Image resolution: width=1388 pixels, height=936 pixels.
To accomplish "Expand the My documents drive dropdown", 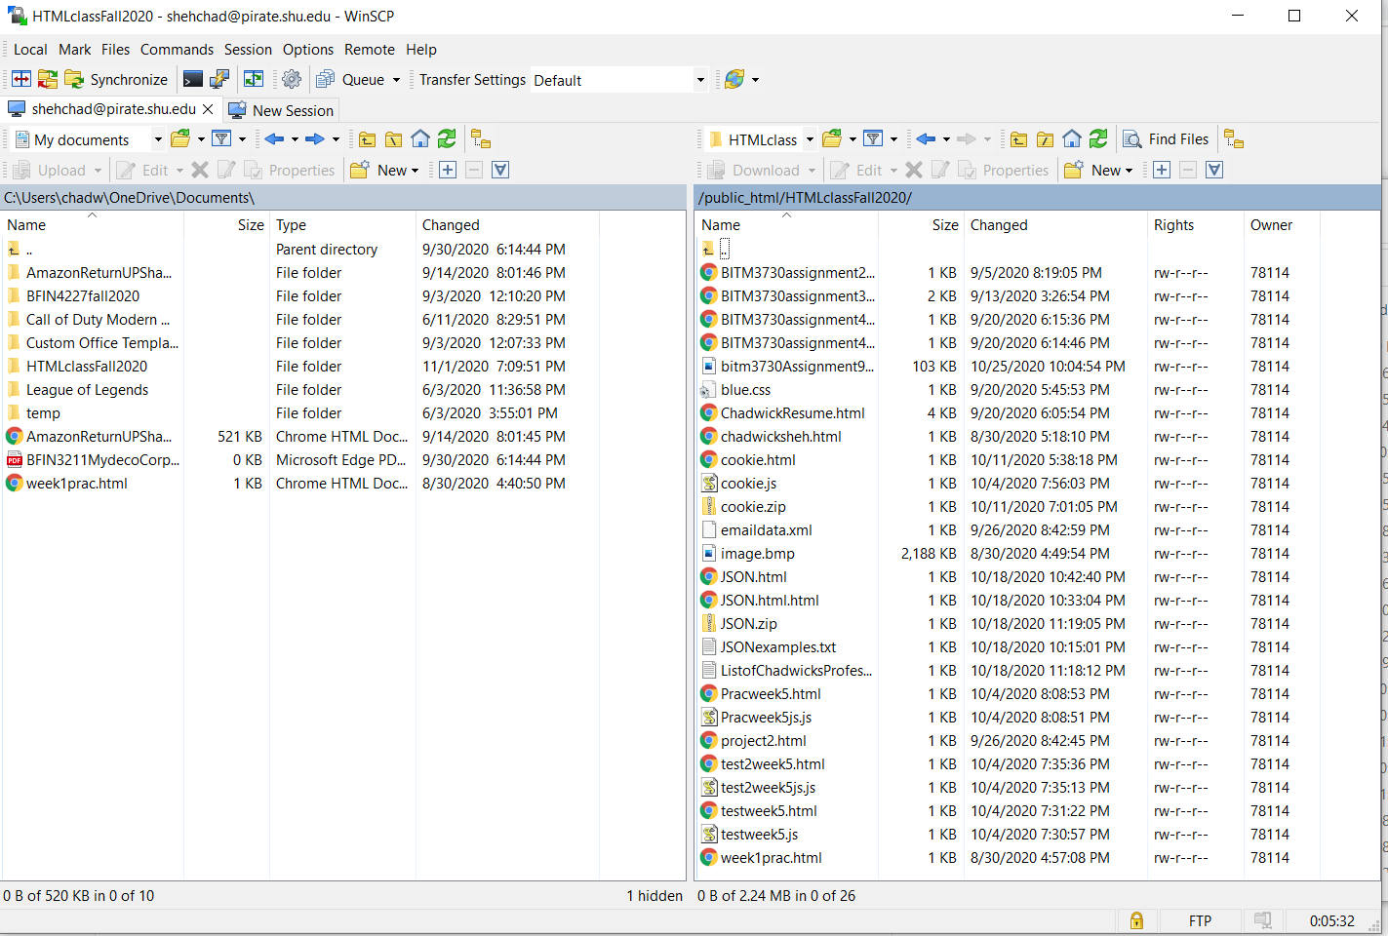I will click(x=158, y=139).
